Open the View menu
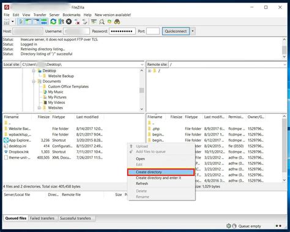The width and height of the screenshot is (290, 232). pyautogui.click(x=26, y=15)
